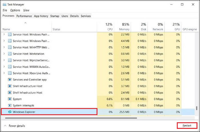This screenshot has width=200, height=132.
Task: Sort processes by Network column
Action: [x=156, y=27]
